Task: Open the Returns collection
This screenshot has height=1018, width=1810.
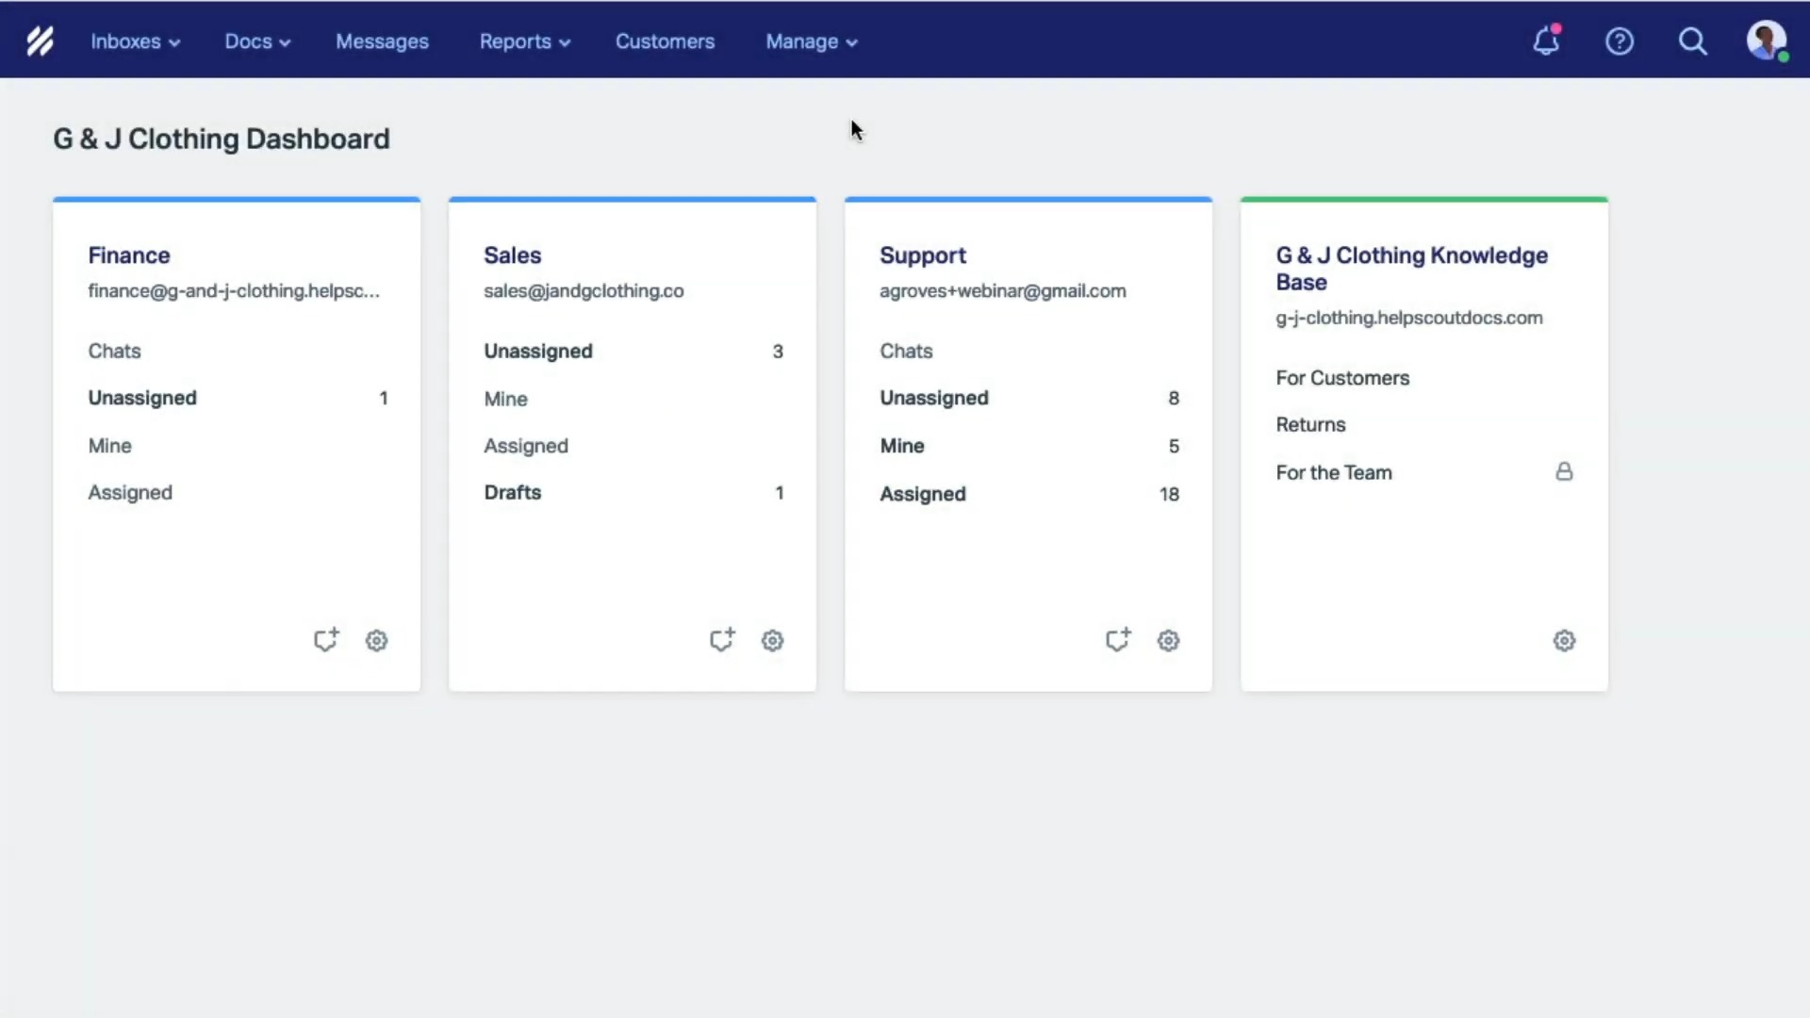Action: pos(1310,425)
